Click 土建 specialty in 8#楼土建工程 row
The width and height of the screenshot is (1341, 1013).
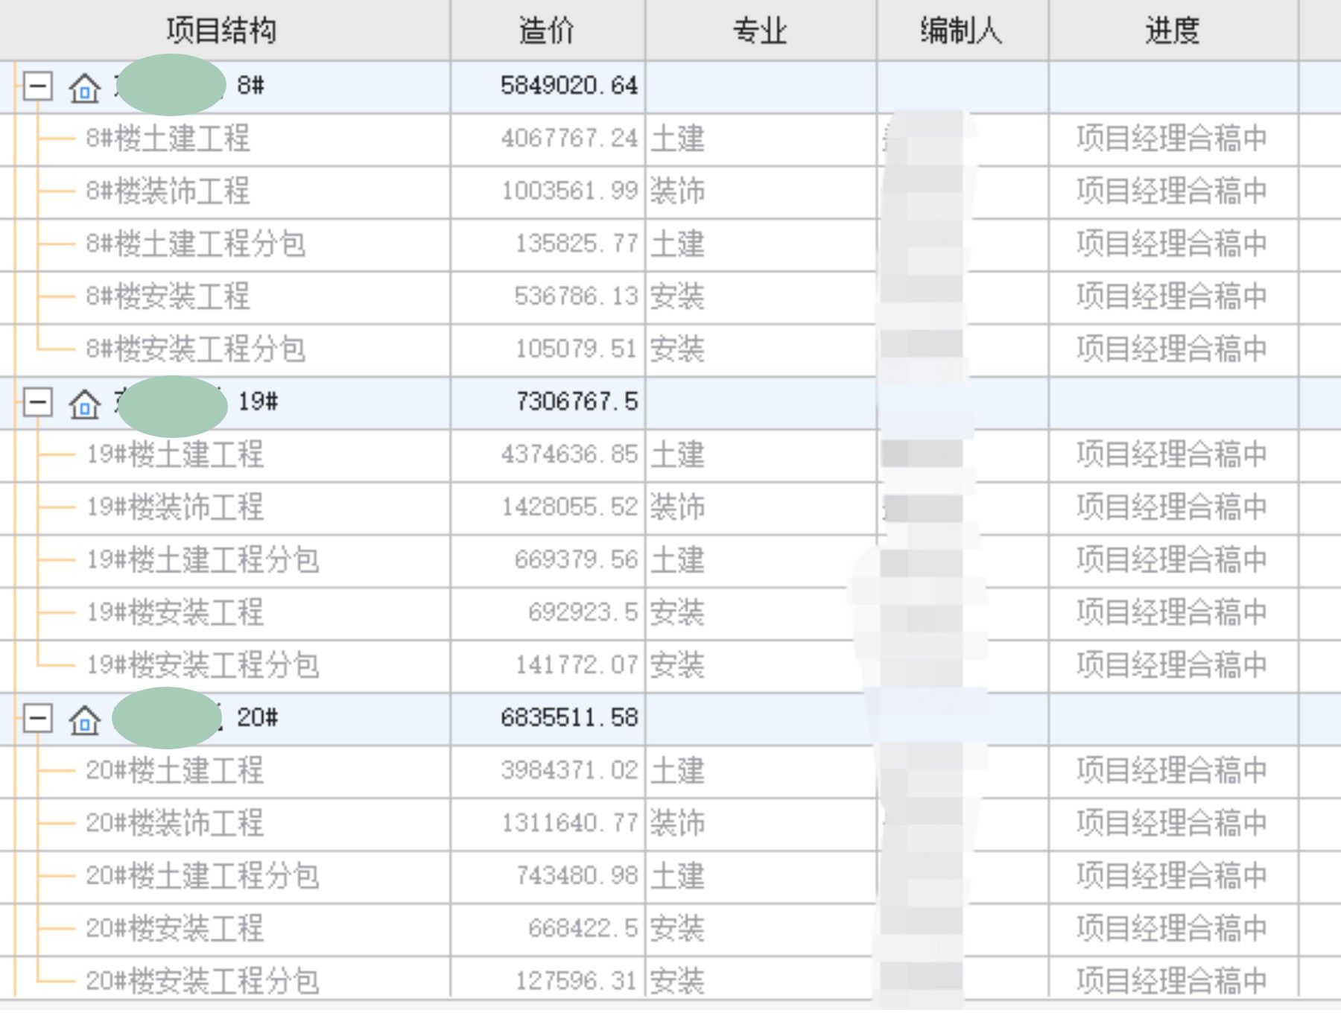(677, 139)
